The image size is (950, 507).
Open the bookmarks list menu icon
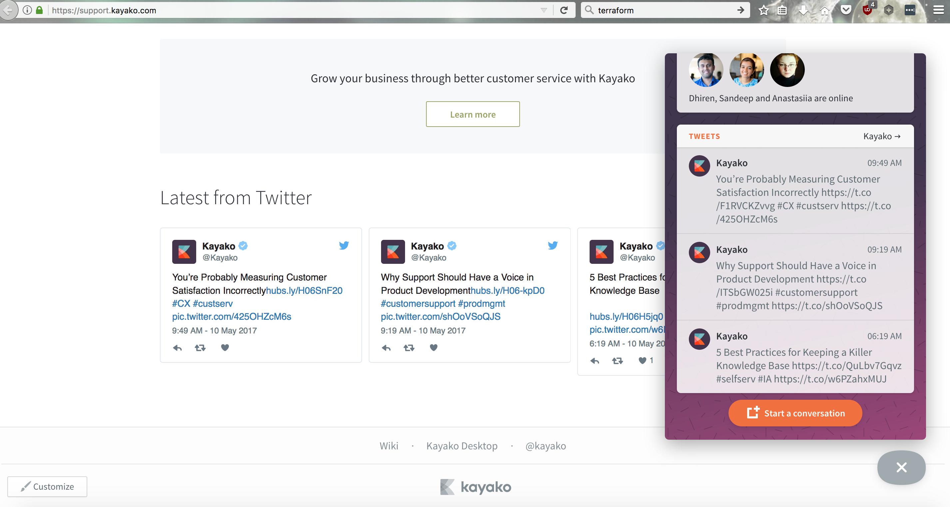tap(782, 10)
